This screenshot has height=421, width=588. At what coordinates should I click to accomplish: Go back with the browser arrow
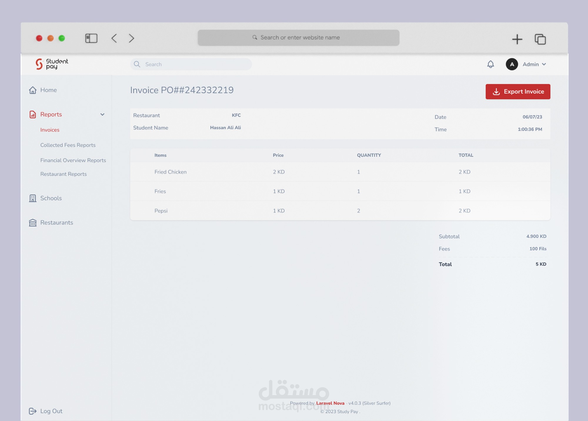(x=114, y=38)
